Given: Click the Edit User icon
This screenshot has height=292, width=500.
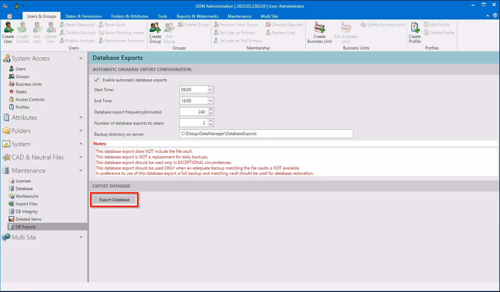Looking at the screenshot, I should click(37, 32).
